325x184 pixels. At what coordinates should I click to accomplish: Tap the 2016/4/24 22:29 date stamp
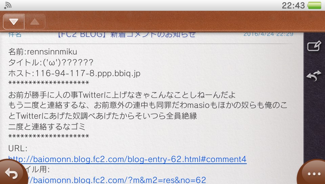268,34
